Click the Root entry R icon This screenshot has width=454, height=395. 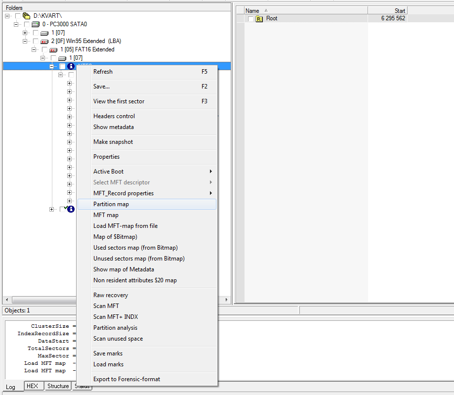point(259,19)
